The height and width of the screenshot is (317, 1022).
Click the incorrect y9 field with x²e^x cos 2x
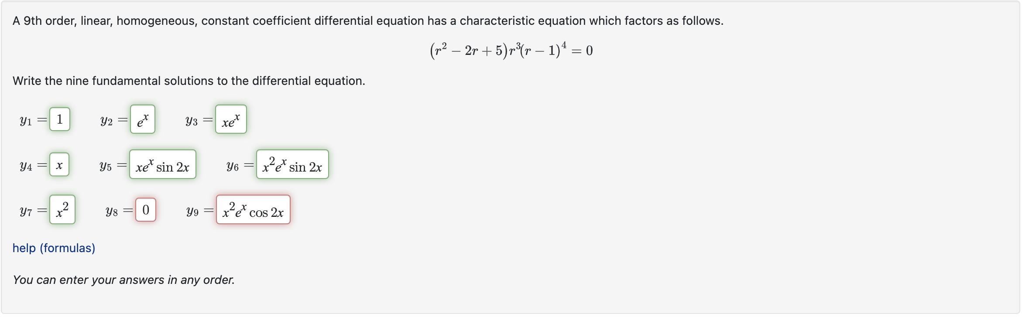tap(253, 210)
